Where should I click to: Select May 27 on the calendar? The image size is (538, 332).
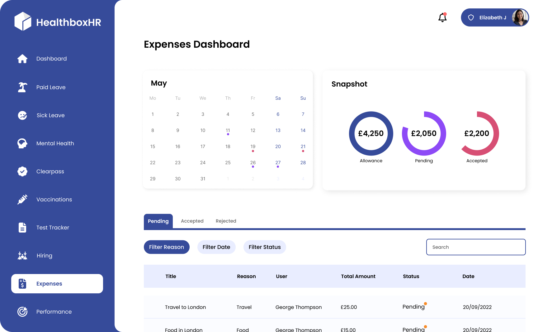(x=278, y=162)
